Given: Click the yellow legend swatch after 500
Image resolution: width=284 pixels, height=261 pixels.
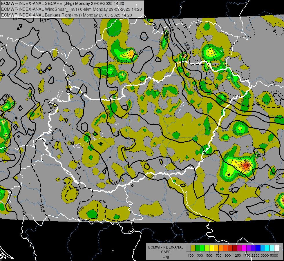Looking at the screenshot, I should coord(211,248).
